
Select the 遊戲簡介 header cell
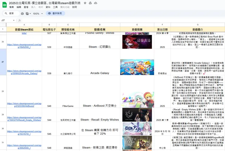tap(198, 29)
